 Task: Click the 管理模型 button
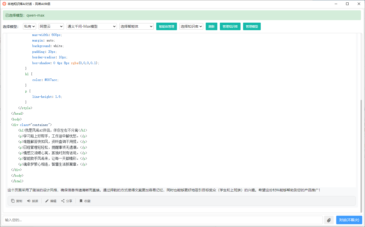252,26
